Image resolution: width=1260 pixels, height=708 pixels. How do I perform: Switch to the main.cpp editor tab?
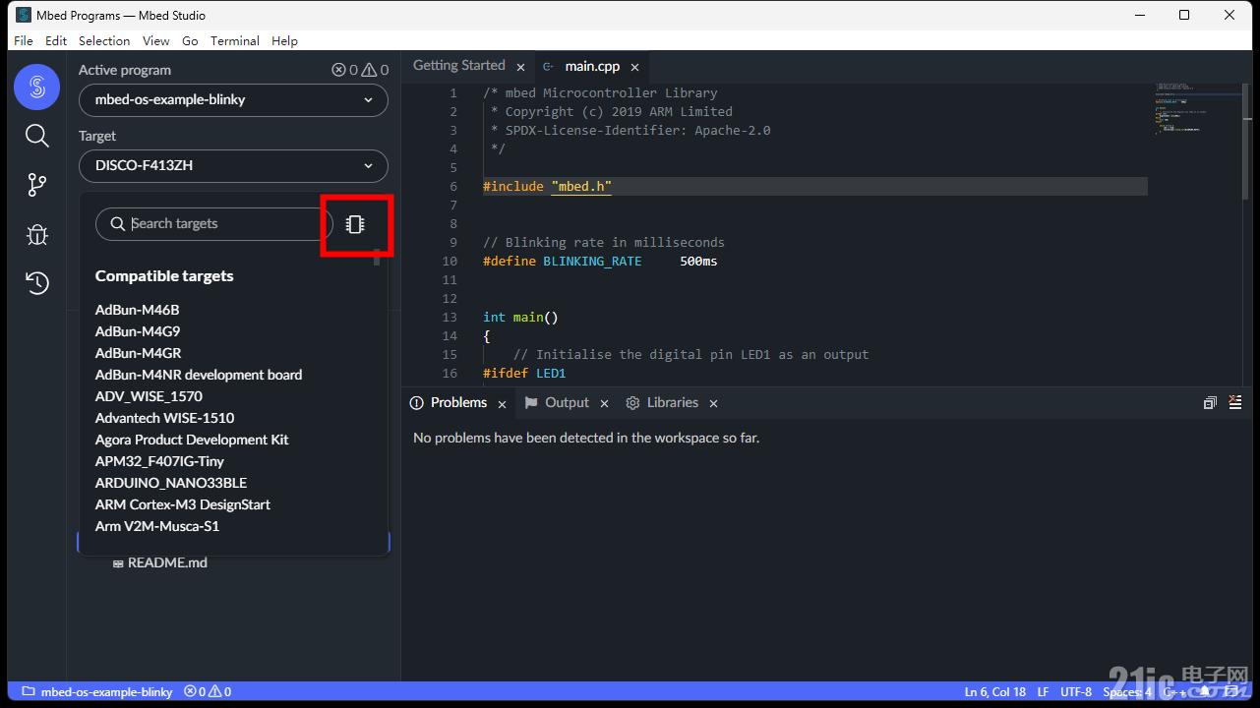pyautogui.click(x=591, y=67)
